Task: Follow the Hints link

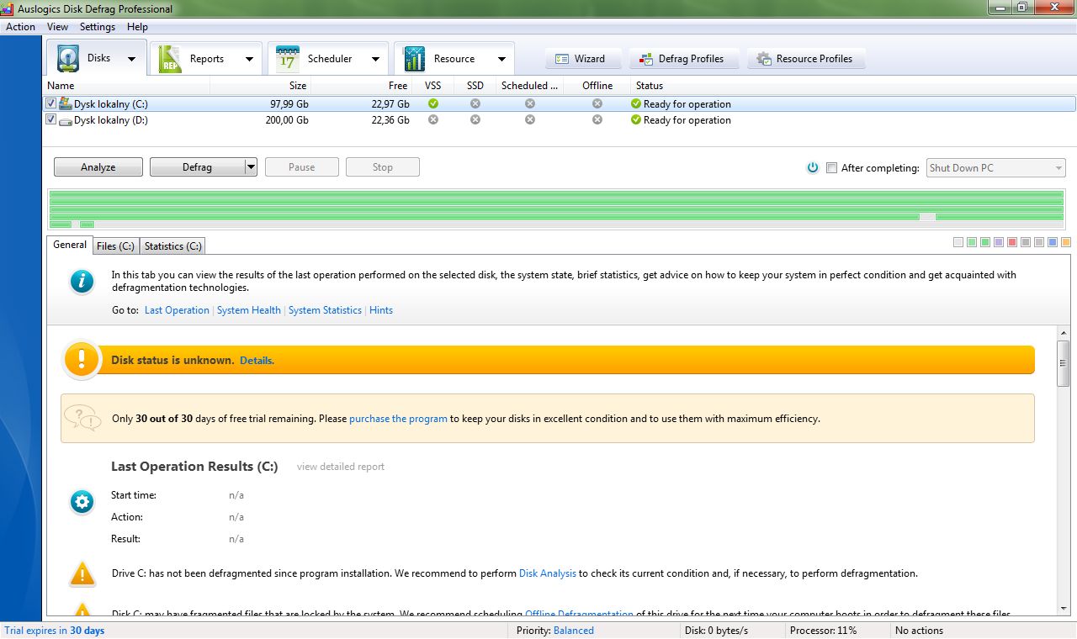Action: click(x=381, y=310)
